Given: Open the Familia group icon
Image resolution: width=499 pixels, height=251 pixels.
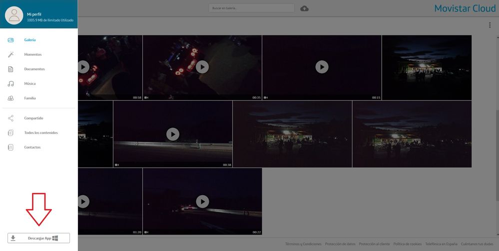Looking at the screenshot, I should [x=10, y=98].
